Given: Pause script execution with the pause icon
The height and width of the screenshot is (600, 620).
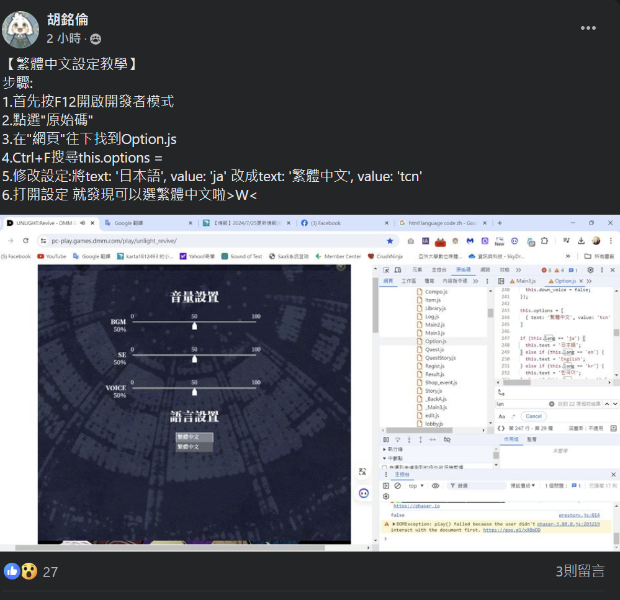Looking at the screenshot, I should pos(386,439).
